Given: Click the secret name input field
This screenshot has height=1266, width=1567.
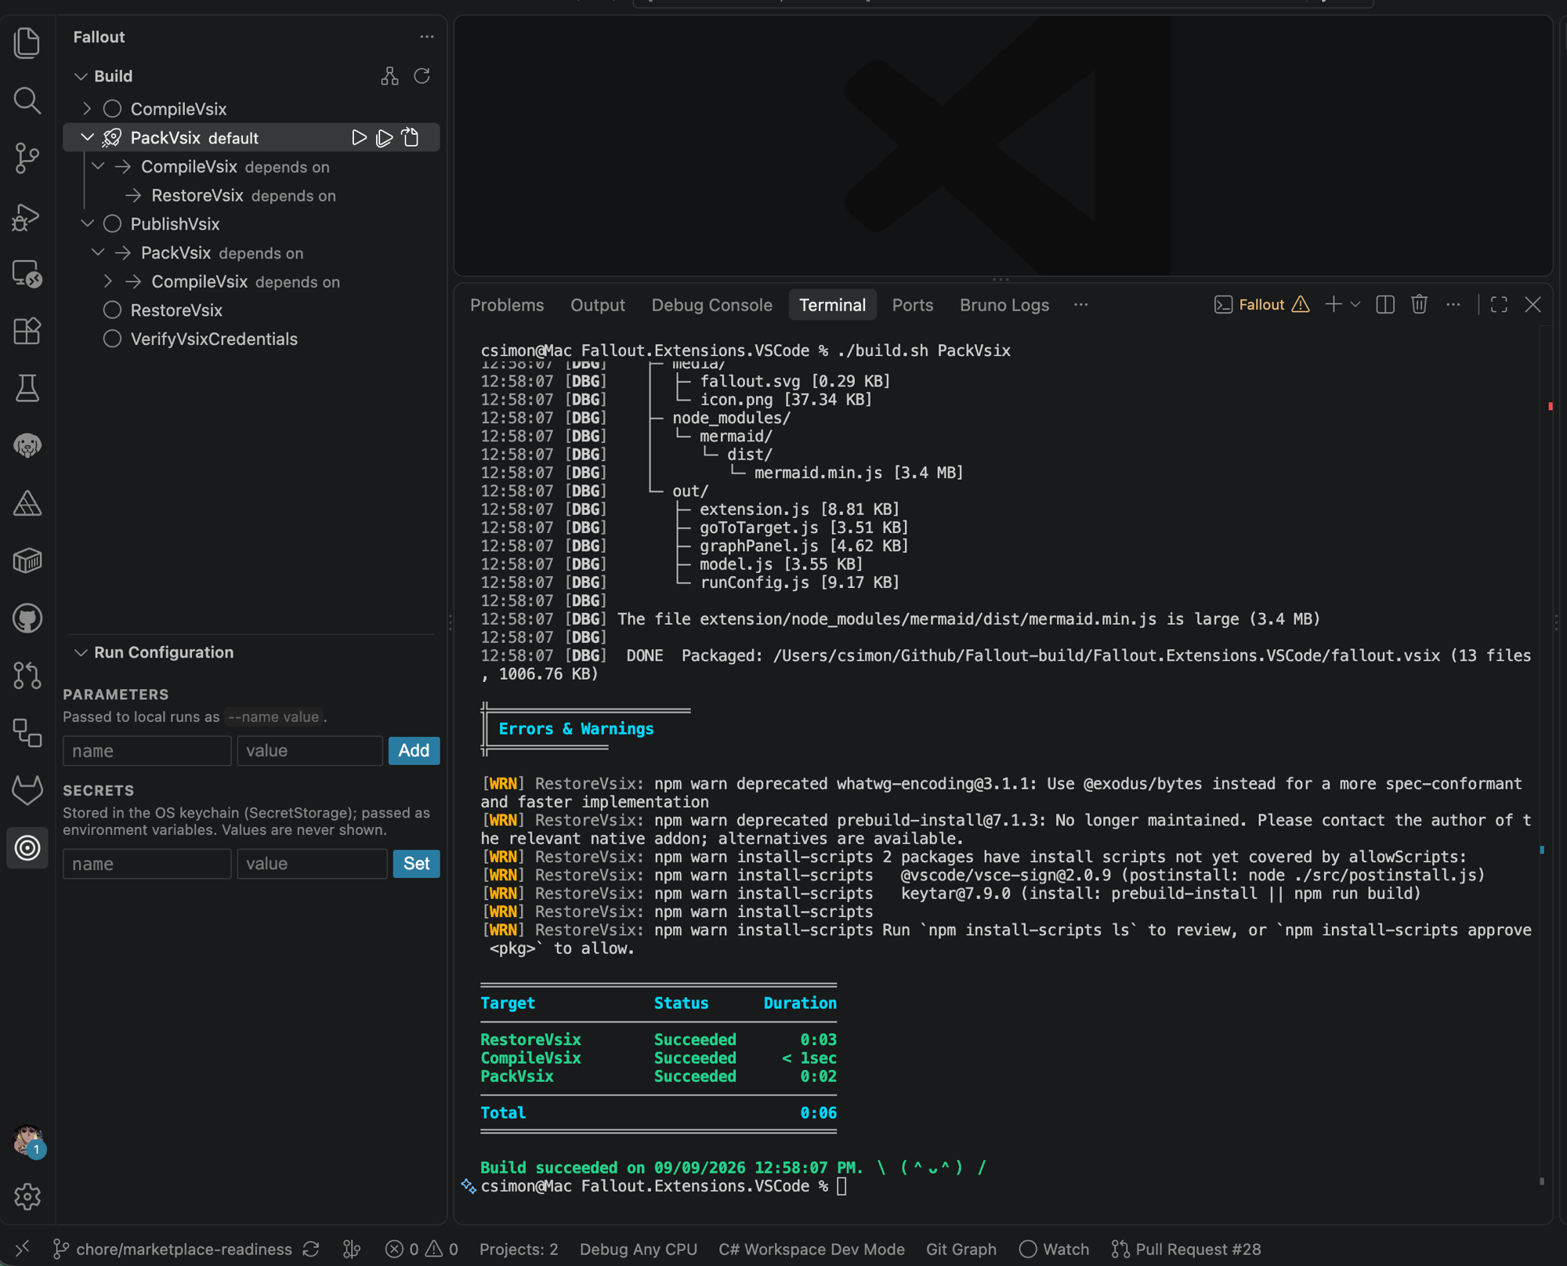Looking at the screenshot, I should click(147, 864).
